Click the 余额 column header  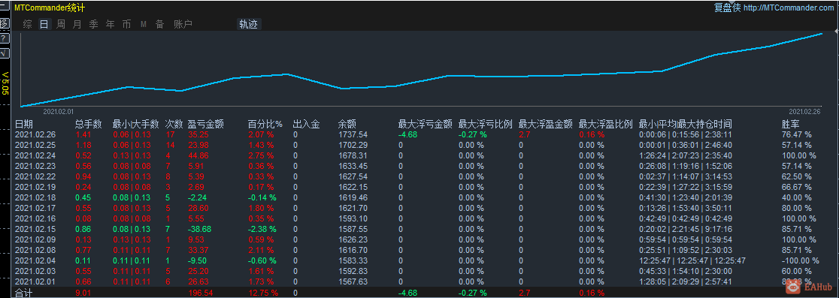(x=347, y=124)
